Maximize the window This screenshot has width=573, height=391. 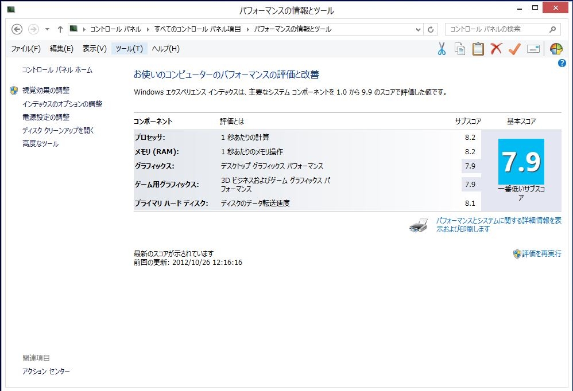click(535, 8)
